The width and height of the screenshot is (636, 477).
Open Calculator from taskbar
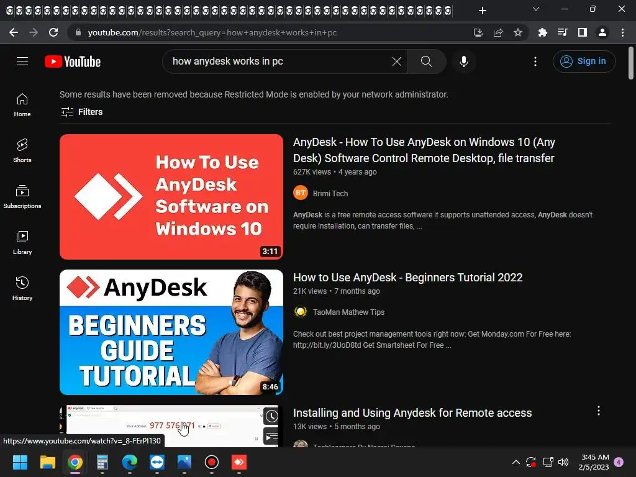click(102, 462)
